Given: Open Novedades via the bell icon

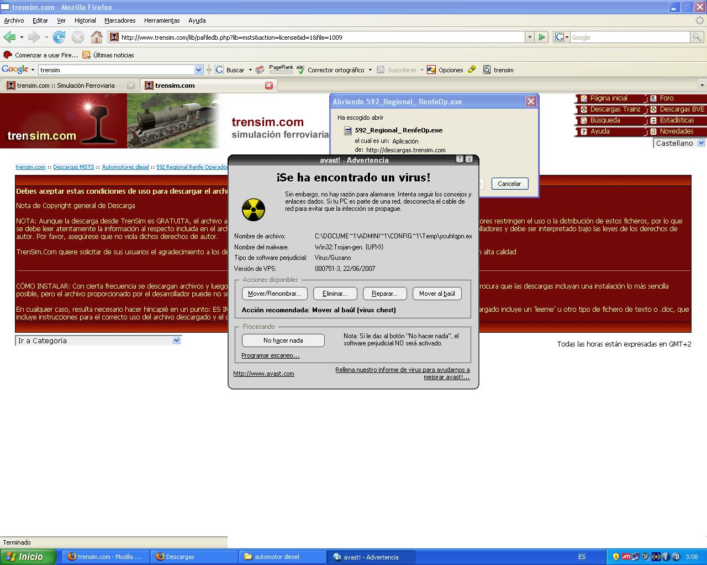Looking at the screenshot, I should [x=653, y=131].
